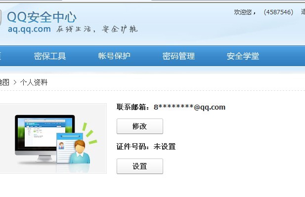Click the 设置 button for ID number
Screen dimensions: 305x197
(140, 166)
